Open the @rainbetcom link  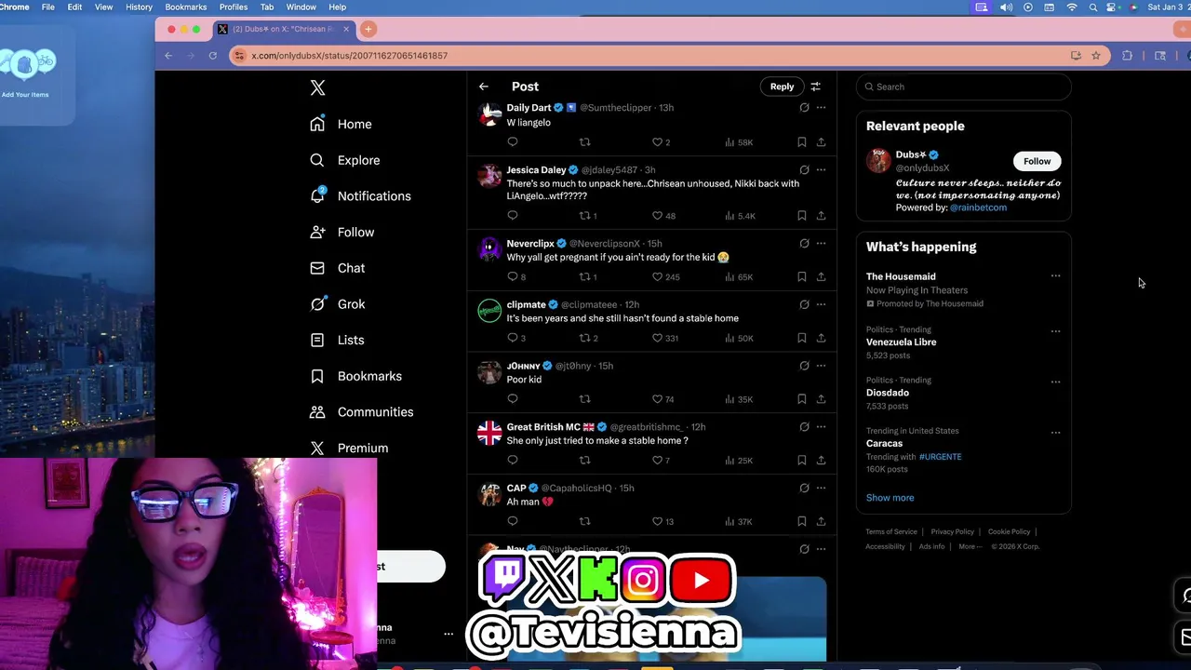pyautogui.click(x=978, y=208)
